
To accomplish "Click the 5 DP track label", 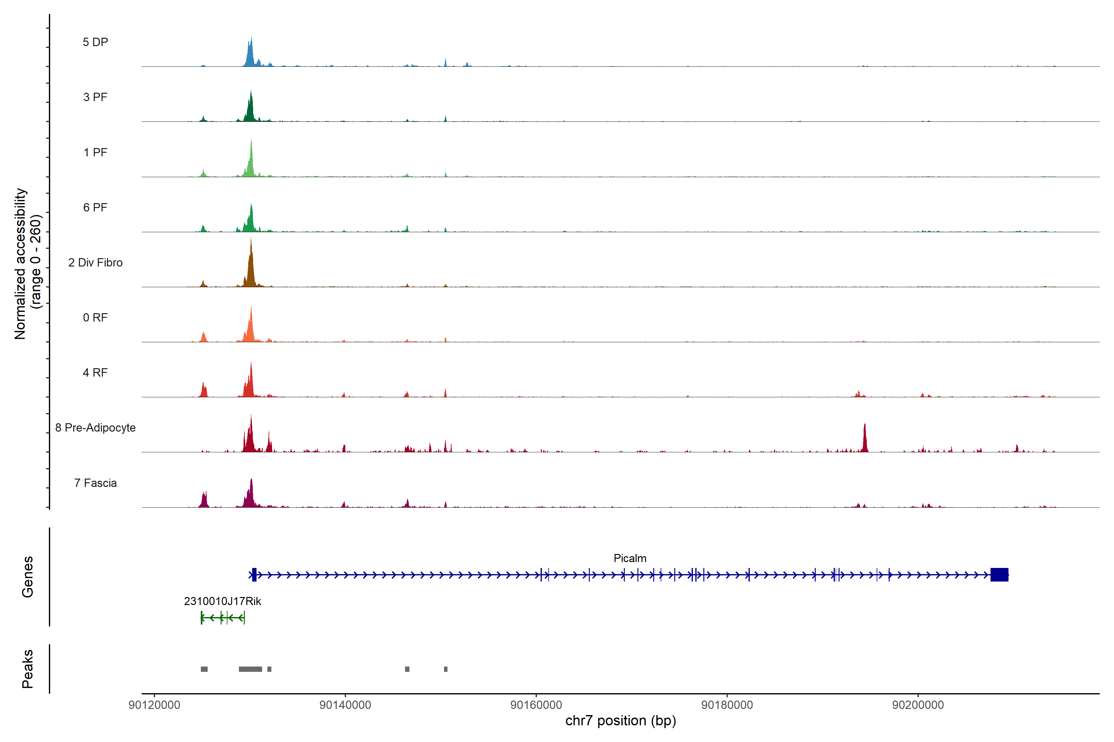I will point(95,42).
